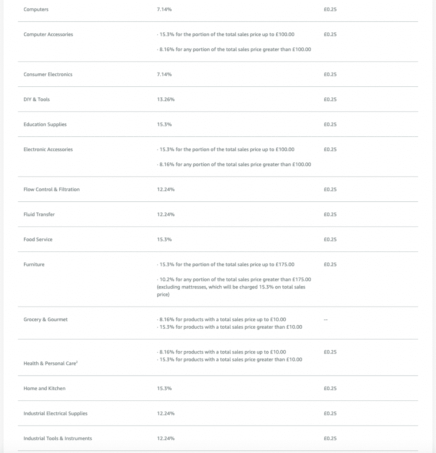Image resolution: width=436 pixels, height=453 pixels.
Task: Click the Consumer Electronics category label
Action: click(48, 74)
